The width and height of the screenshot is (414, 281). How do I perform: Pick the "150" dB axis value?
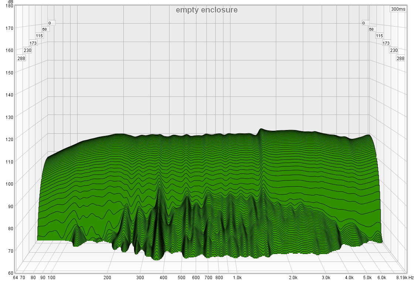click(9, 73)
